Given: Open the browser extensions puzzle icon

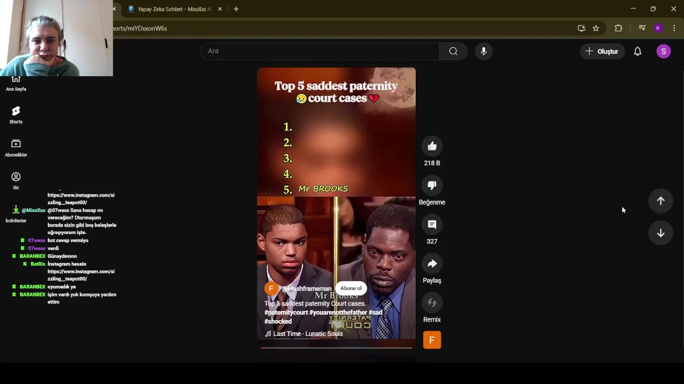Looking at the screenshot, I should (x=618, y=28).
